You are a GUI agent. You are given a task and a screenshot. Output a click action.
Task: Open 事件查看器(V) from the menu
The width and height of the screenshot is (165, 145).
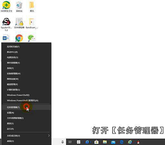(x=26, y=63)
